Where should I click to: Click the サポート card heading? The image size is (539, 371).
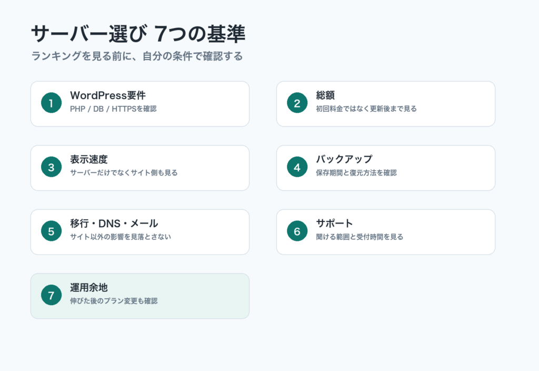pos(334,223)
